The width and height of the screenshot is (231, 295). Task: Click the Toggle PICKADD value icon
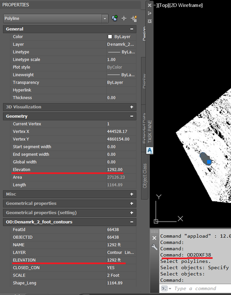click(115, 18)
